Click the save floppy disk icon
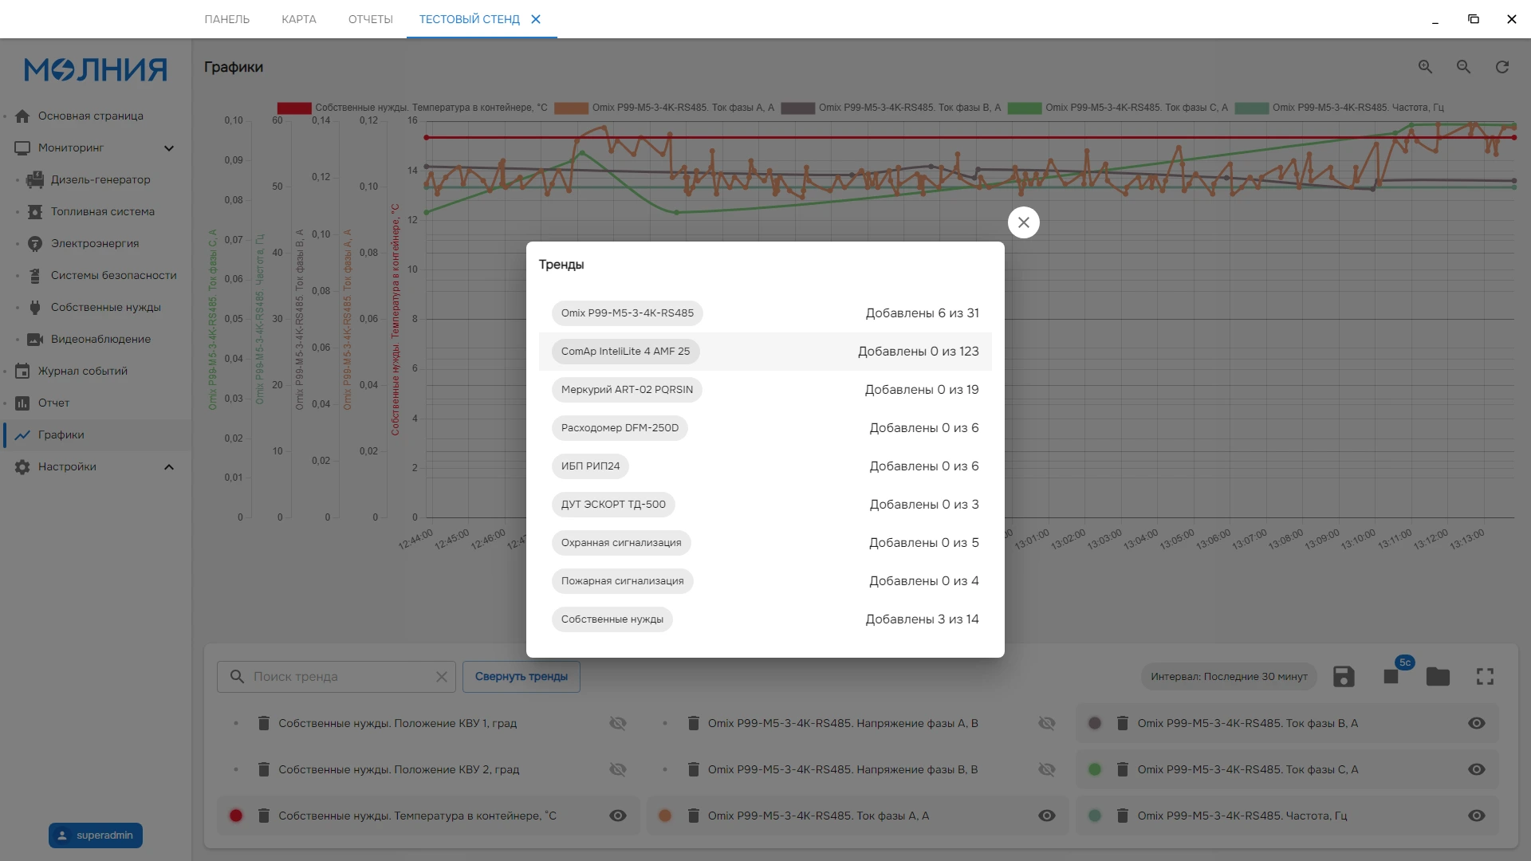1531x861 pixels. (x=1344, y=677)
